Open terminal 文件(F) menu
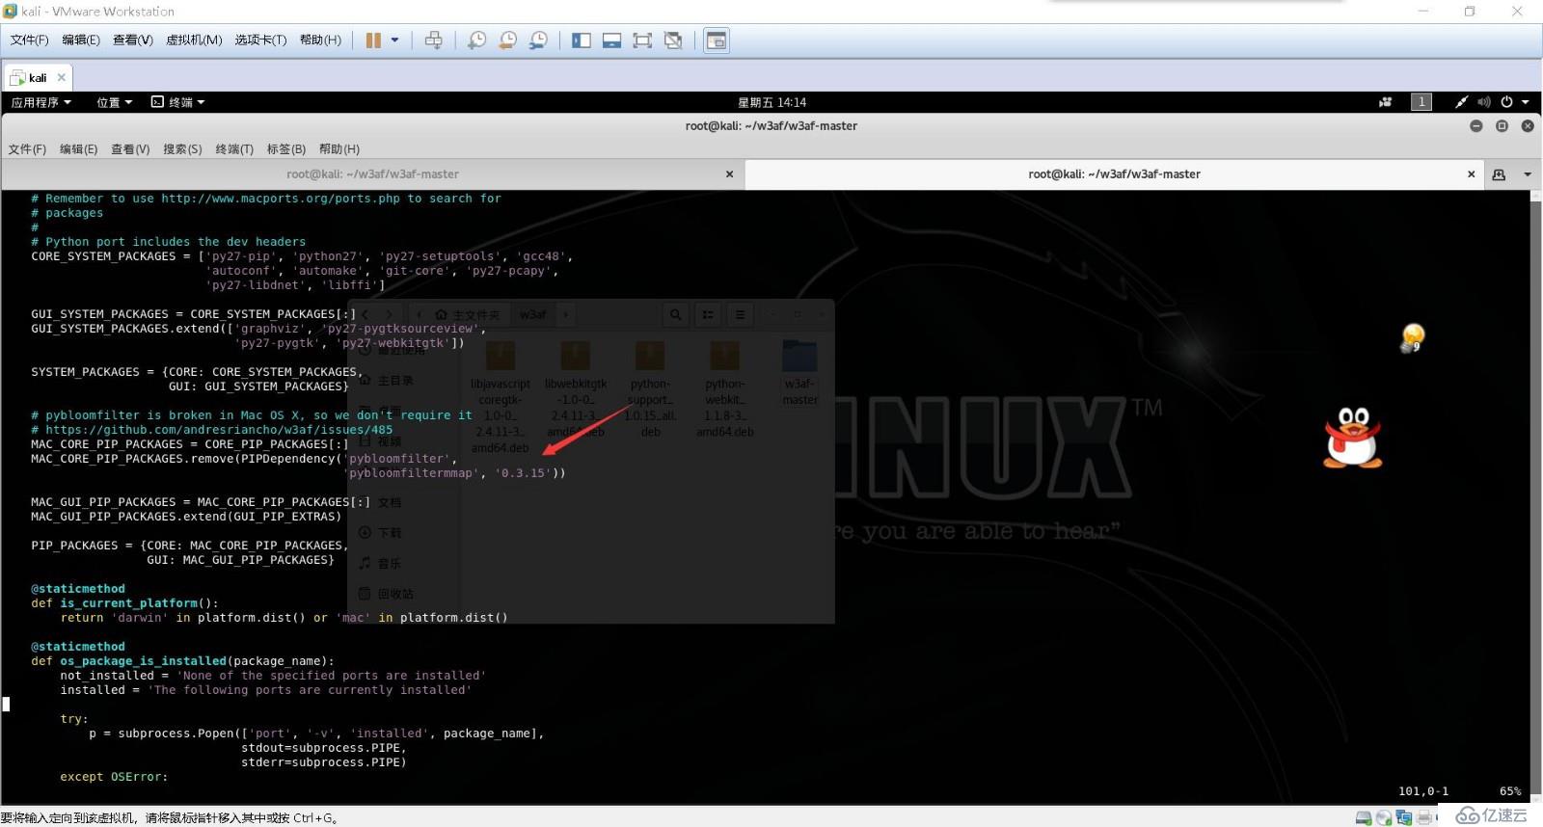The image size is (1543, 827). 27,149
